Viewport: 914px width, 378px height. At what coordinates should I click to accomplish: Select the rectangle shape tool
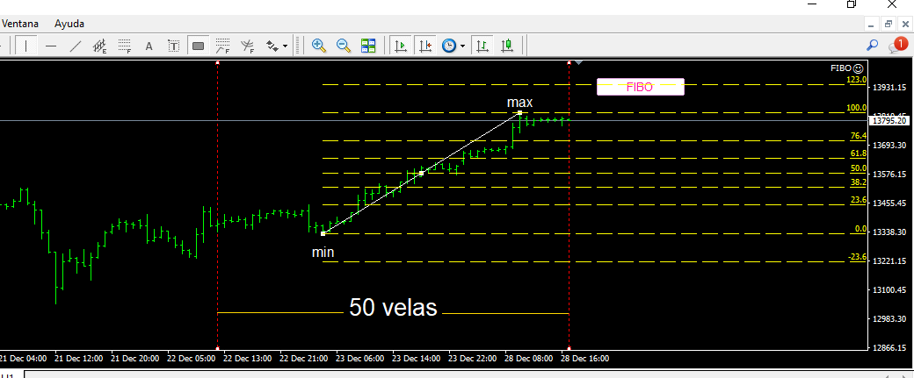click(x=198, y=46)
